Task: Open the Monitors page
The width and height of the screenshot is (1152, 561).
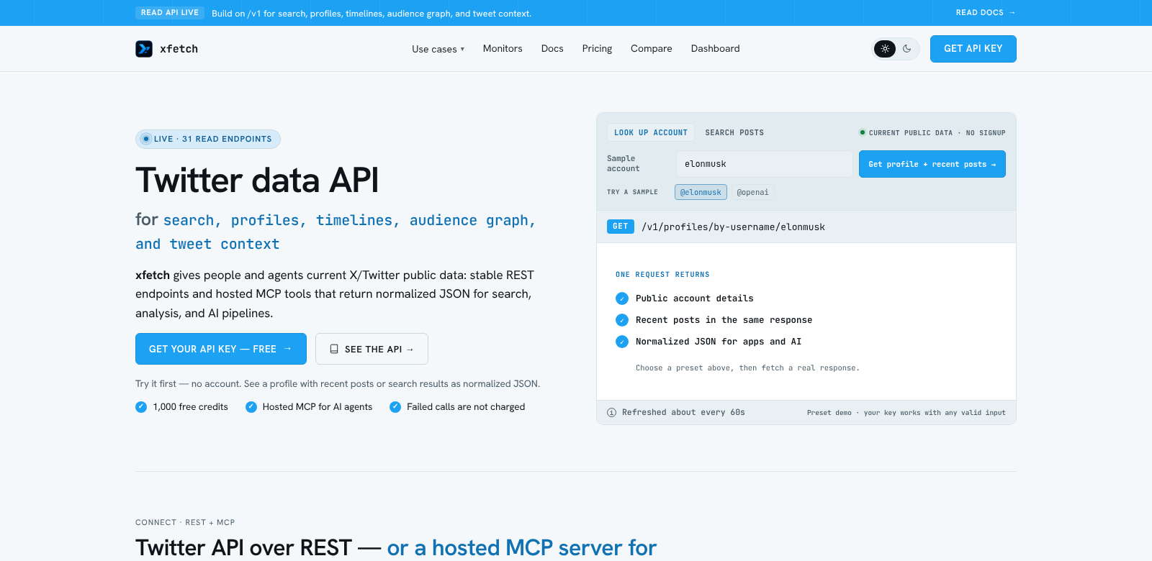Action: [503, 49]
